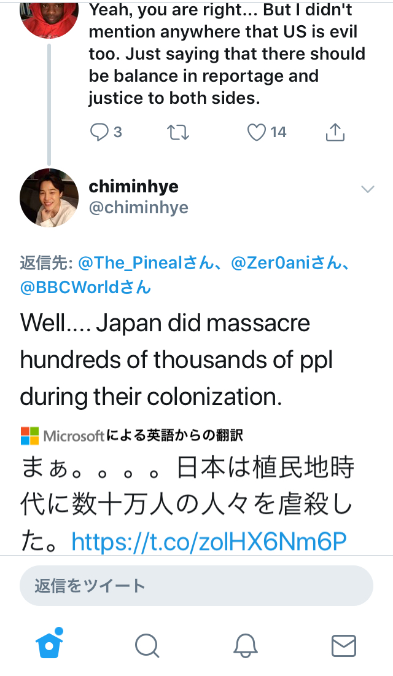
Task: Open the Notifications bell tab
Action: 245,645
